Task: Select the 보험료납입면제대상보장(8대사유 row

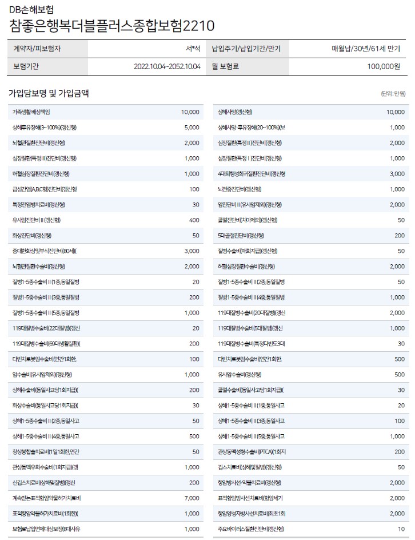Action: 106,529
